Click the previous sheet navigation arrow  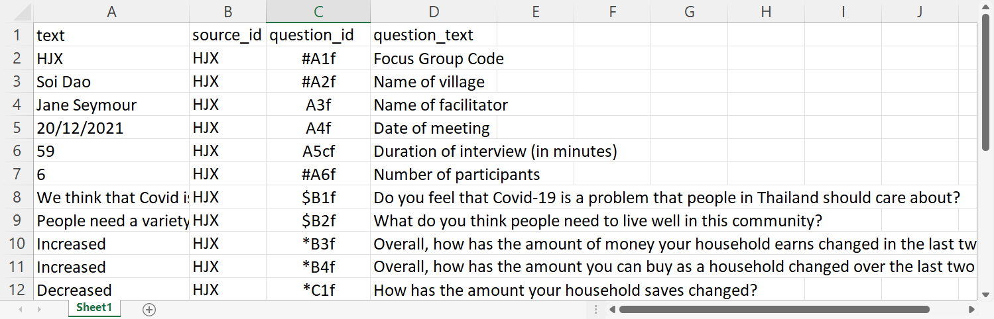coord(21,309)
